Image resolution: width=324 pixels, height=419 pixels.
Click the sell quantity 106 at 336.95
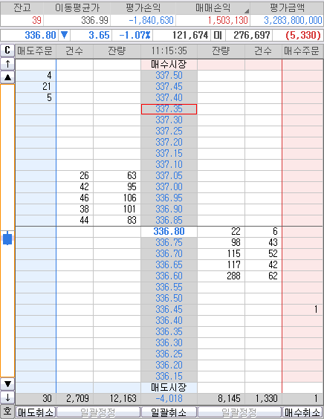point(117,198)
